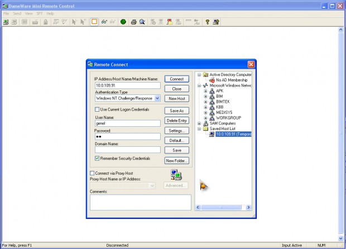This screenshot has width=346, height=249.
Task: Click the Delete Entry button
Action: coord(177,121)
